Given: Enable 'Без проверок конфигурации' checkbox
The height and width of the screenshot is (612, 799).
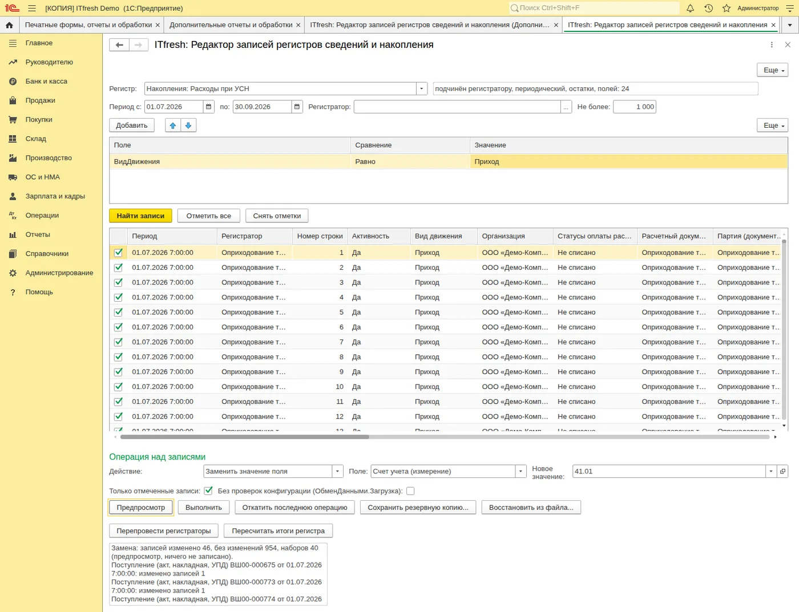Looking at the screenshot, I should click(x=410, y=491).
